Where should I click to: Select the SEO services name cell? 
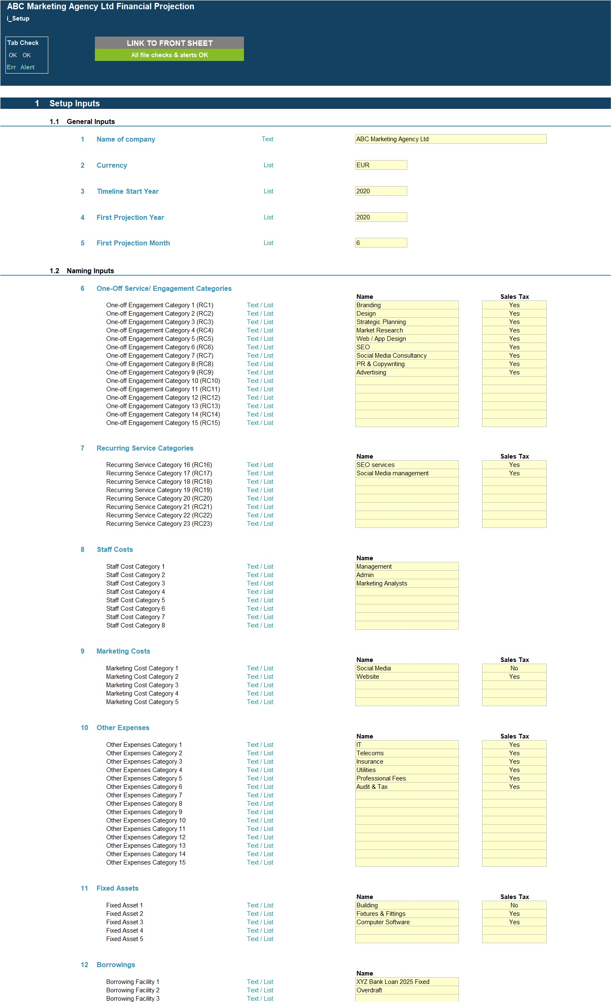407,465
